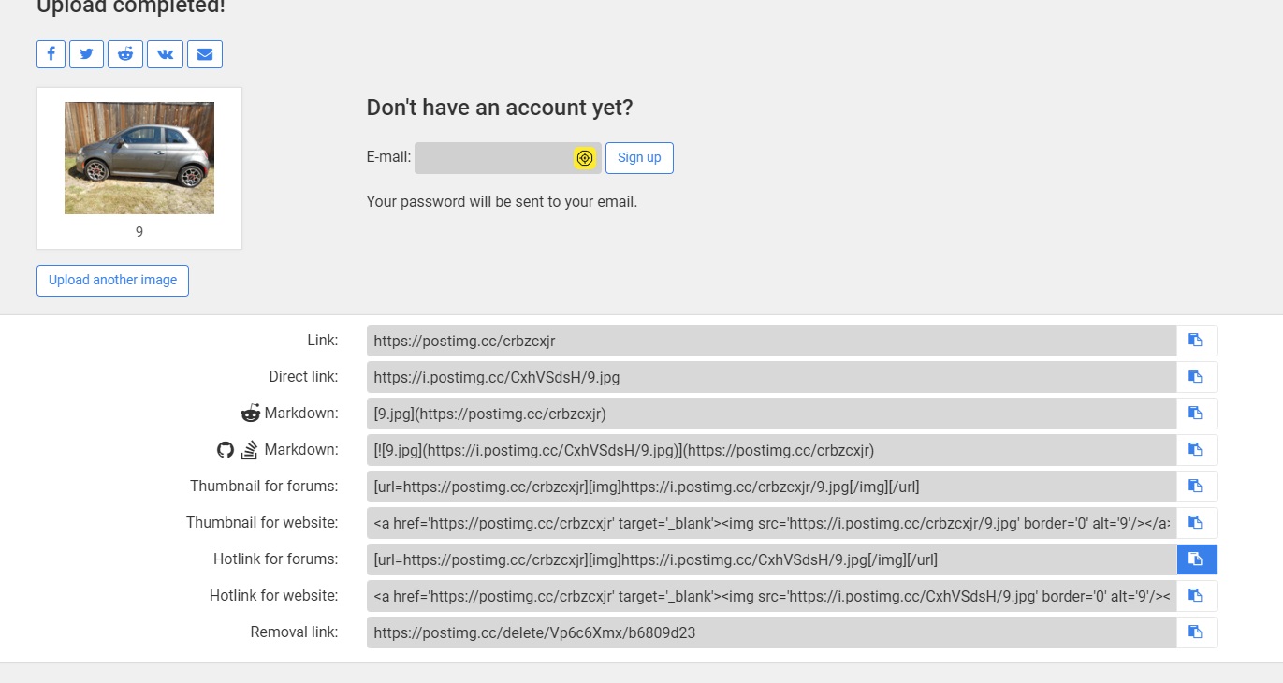Open the uploaded car image thumbnail
The image size is (1283, 683).
coord(139,158)
